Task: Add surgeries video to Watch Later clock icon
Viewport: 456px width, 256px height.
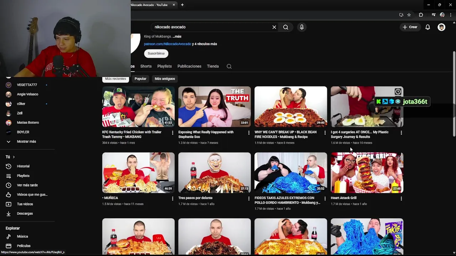Action: (x=398, y=92)
